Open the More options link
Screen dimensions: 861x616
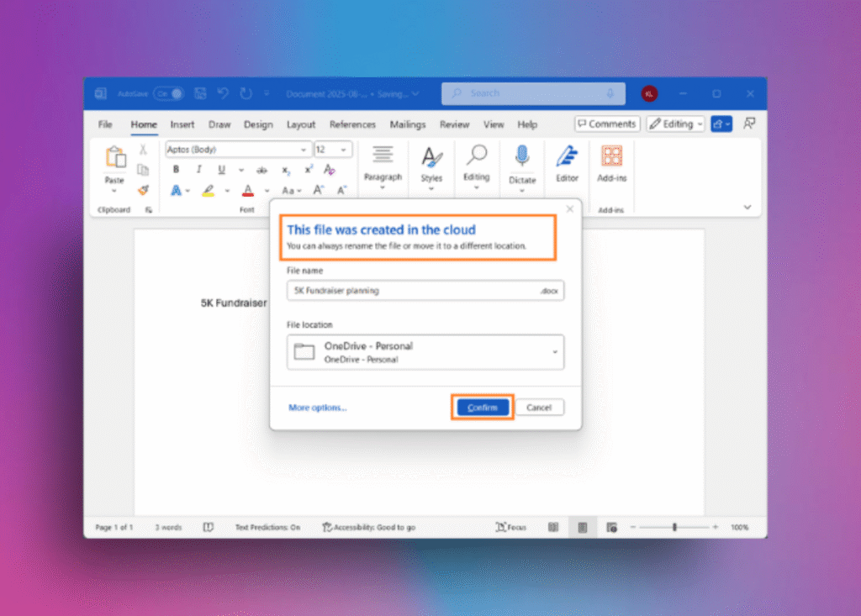click(x=317, y=408)
